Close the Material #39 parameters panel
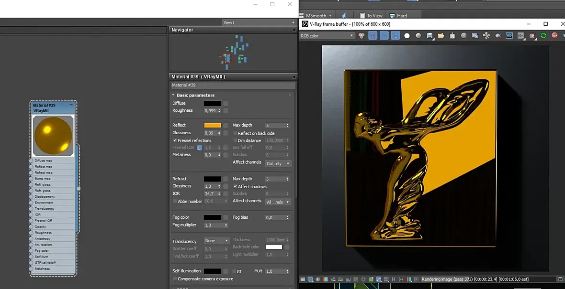 (x=294, y=77)
